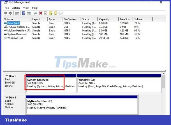Click the disk pane scroll-up arrow
Screen dimensions: 171x125
click(x=164, y=74)
